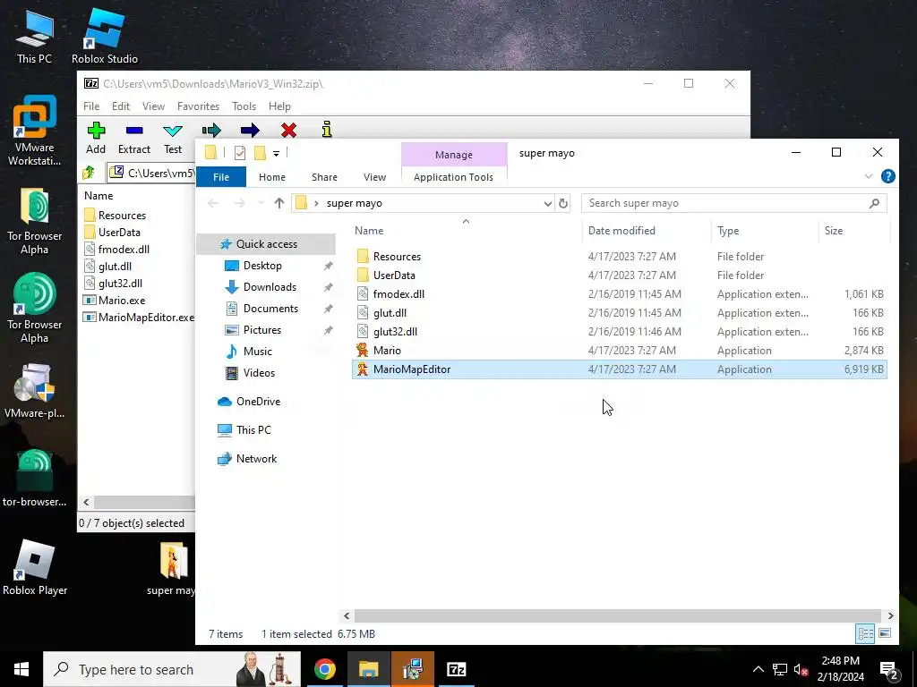This screenshot has height=687, width=917.
Task: Open Explorer help question mark icon
Action: (x=887, y=176)
